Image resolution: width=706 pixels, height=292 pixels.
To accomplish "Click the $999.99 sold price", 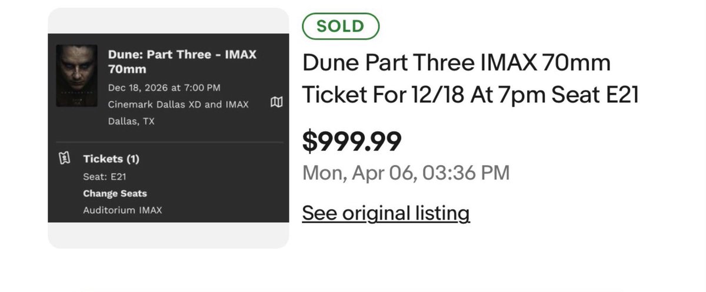I will pos(351,141).
